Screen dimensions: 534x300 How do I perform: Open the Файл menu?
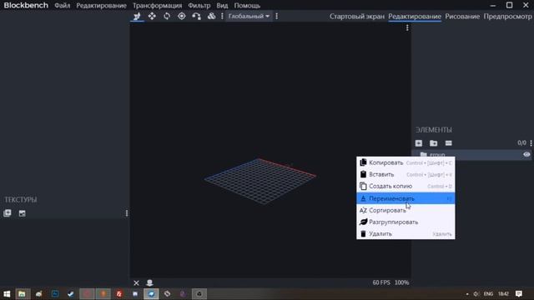point(63,6)
